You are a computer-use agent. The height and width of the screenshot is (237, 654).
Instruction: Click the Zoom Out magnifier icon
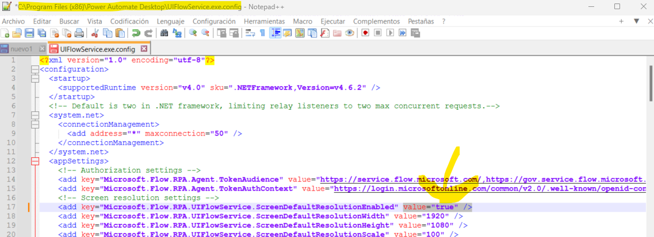(205, 33)
